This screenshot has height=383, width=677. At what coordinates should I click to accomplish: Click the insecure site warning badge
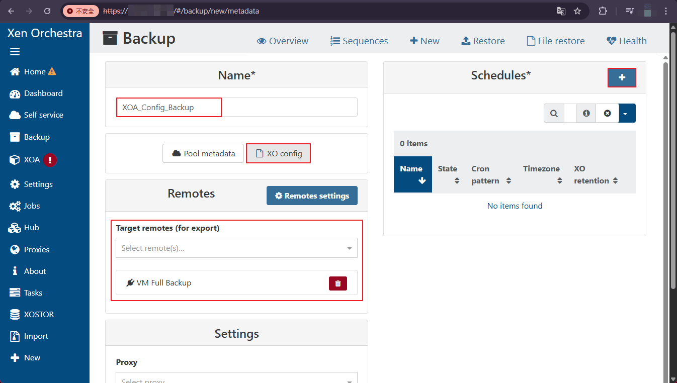tap(80, 11)
